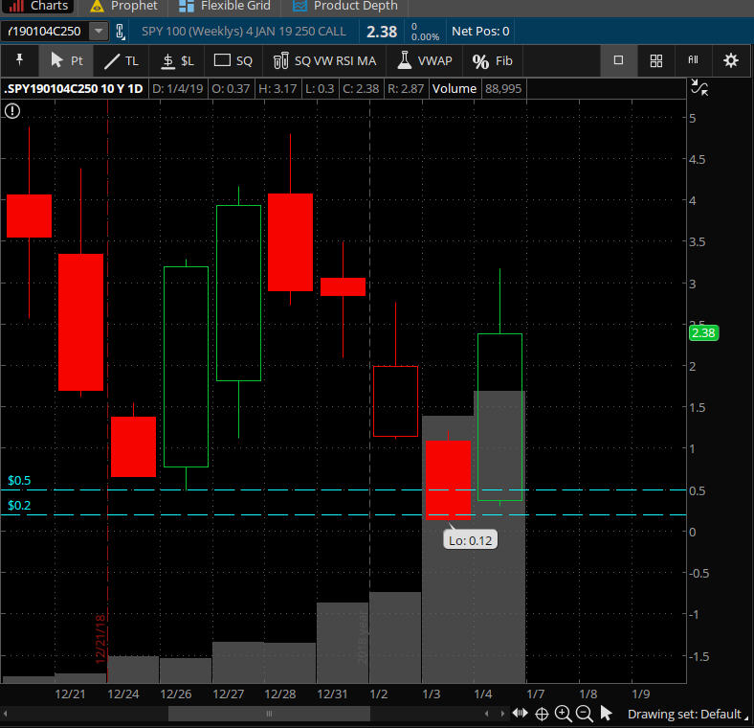Screen dimensions: 754x728
Task: Select the $L price level tool
Action: (177, 60)
